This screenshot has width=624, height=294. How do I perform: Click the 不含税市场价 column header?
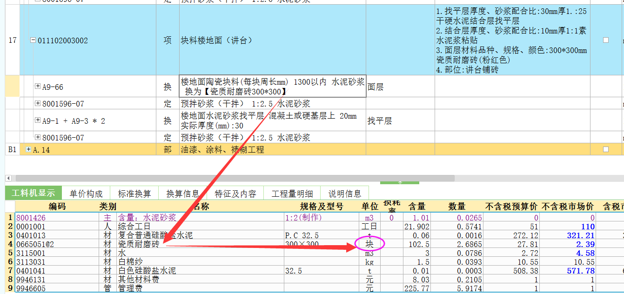tap(568, 207)
